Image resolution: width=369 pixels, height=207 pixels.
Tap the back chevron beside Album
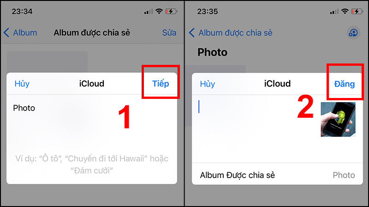click(6, 33)
